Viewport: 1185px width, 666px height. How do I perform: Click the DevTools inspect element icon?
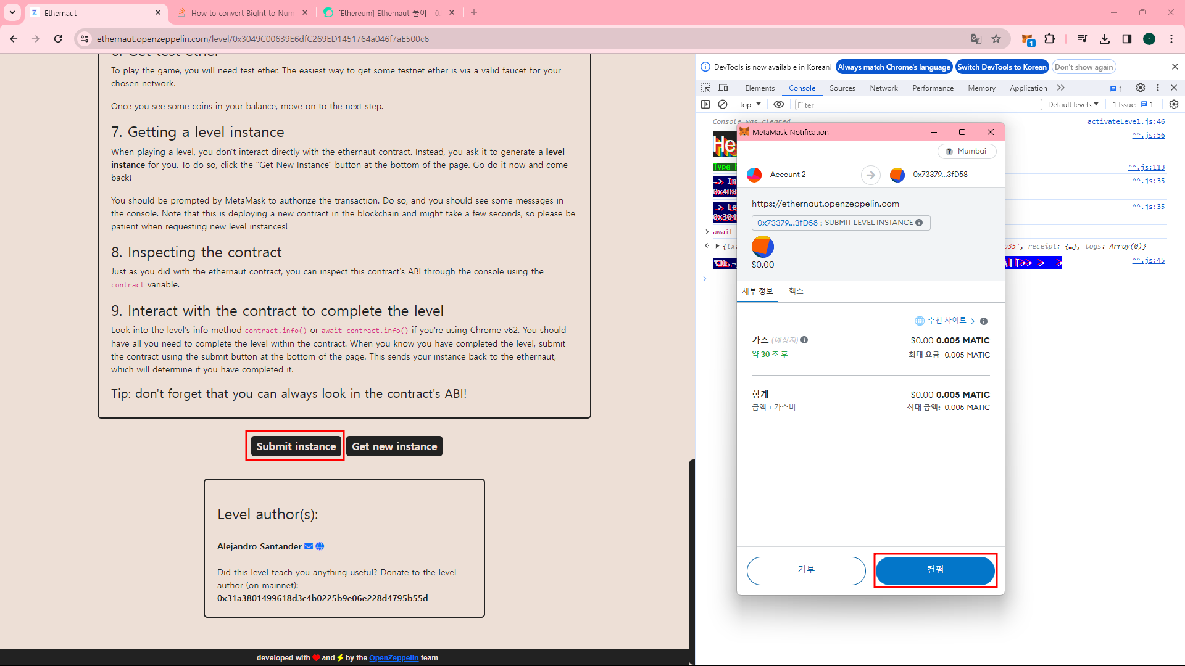pyautogui.click(x=705, y=88)
